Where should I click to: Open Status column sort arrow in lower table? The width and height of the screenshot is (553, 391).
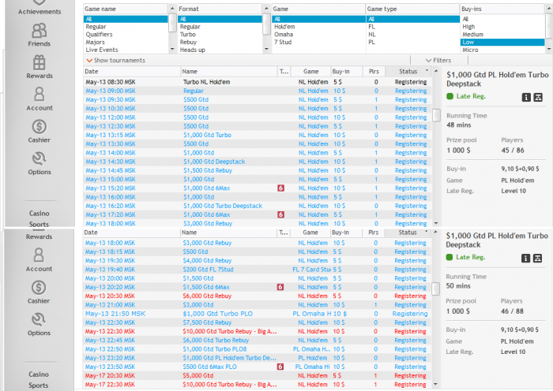(x=427, y=232)
